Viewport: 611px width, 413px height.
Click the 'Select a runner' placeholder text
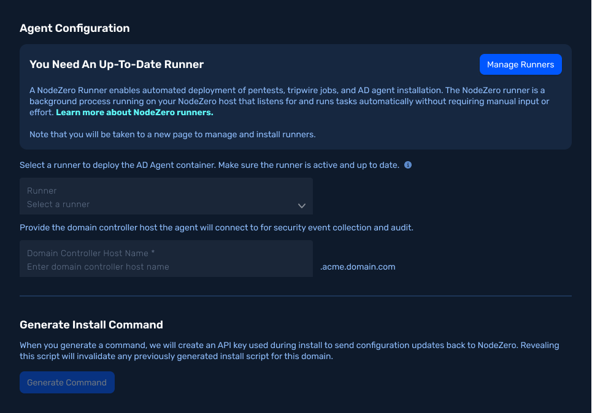[x=58, y=205]
